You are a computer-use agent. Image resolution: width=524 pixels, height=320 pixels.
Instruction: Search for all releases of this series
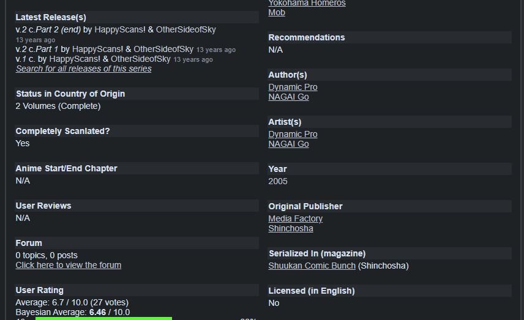coord(83,69)
